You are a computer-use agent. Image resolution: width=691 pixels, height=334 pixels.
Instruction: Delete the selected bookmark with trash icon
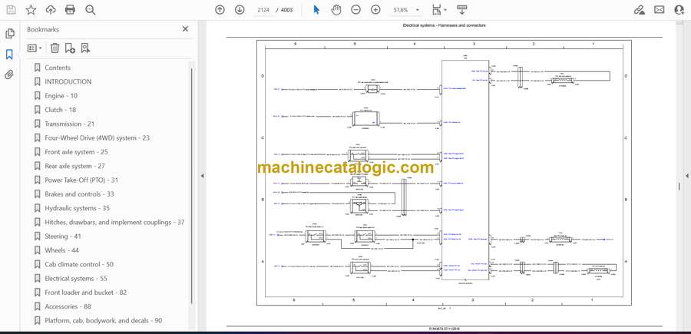pos(55,48)
